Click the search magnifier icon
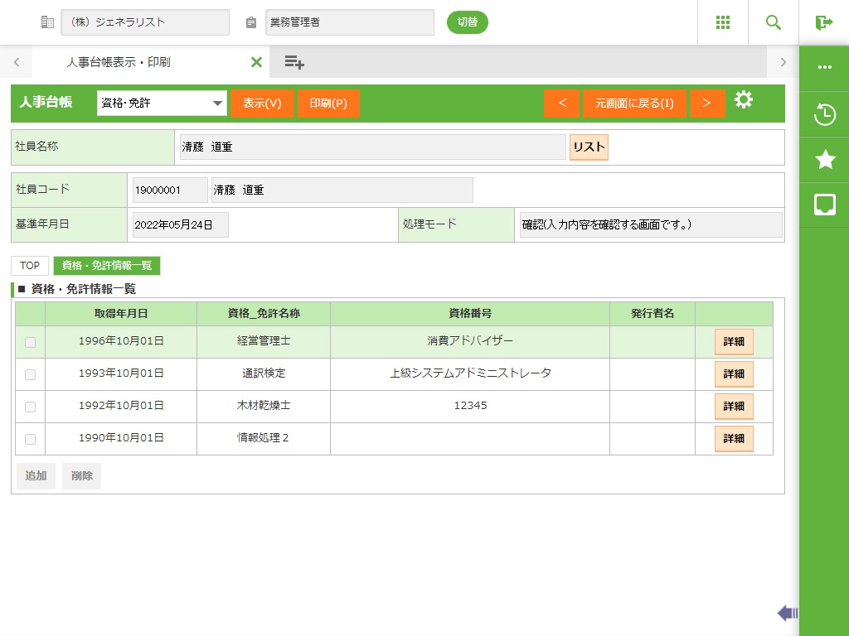The width and height of the screenshot is (849, 636). (x=774, y=22)
